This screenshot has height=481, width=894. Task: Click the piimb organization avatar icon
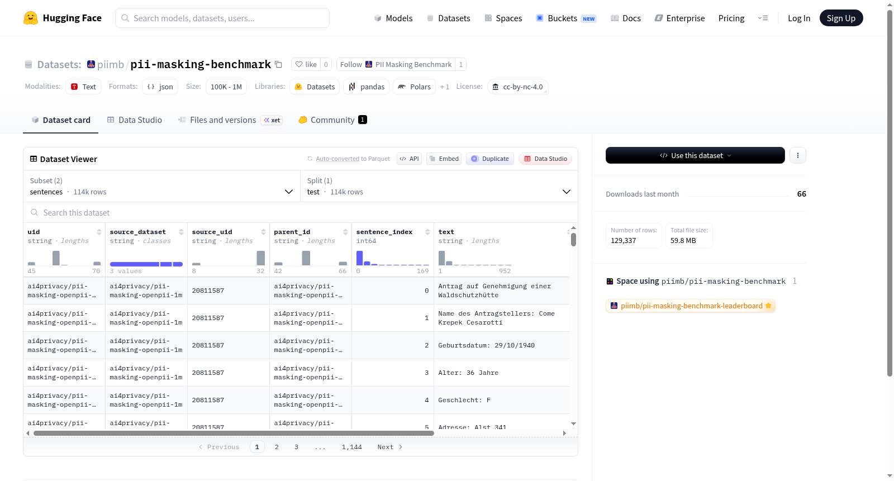(x=91, y=64)
